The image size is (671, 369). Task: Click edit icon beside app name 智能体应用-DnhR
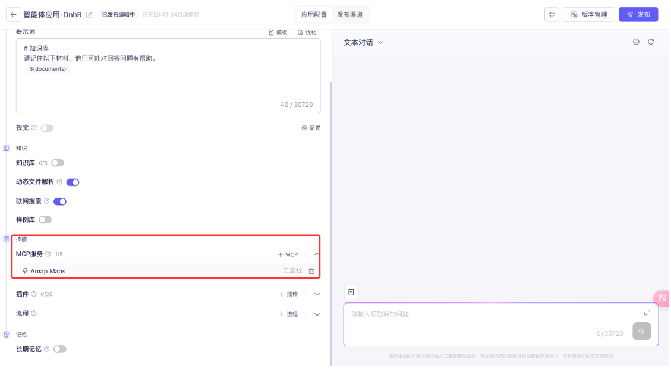pos(89,15)
